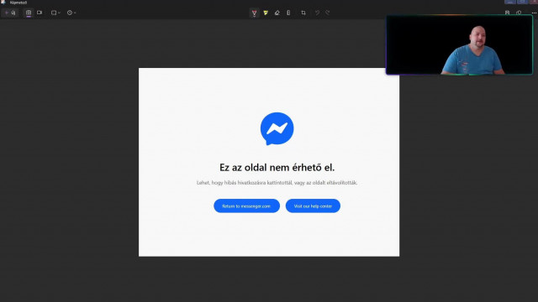Click the Visit our help center button

click(313, 206)
